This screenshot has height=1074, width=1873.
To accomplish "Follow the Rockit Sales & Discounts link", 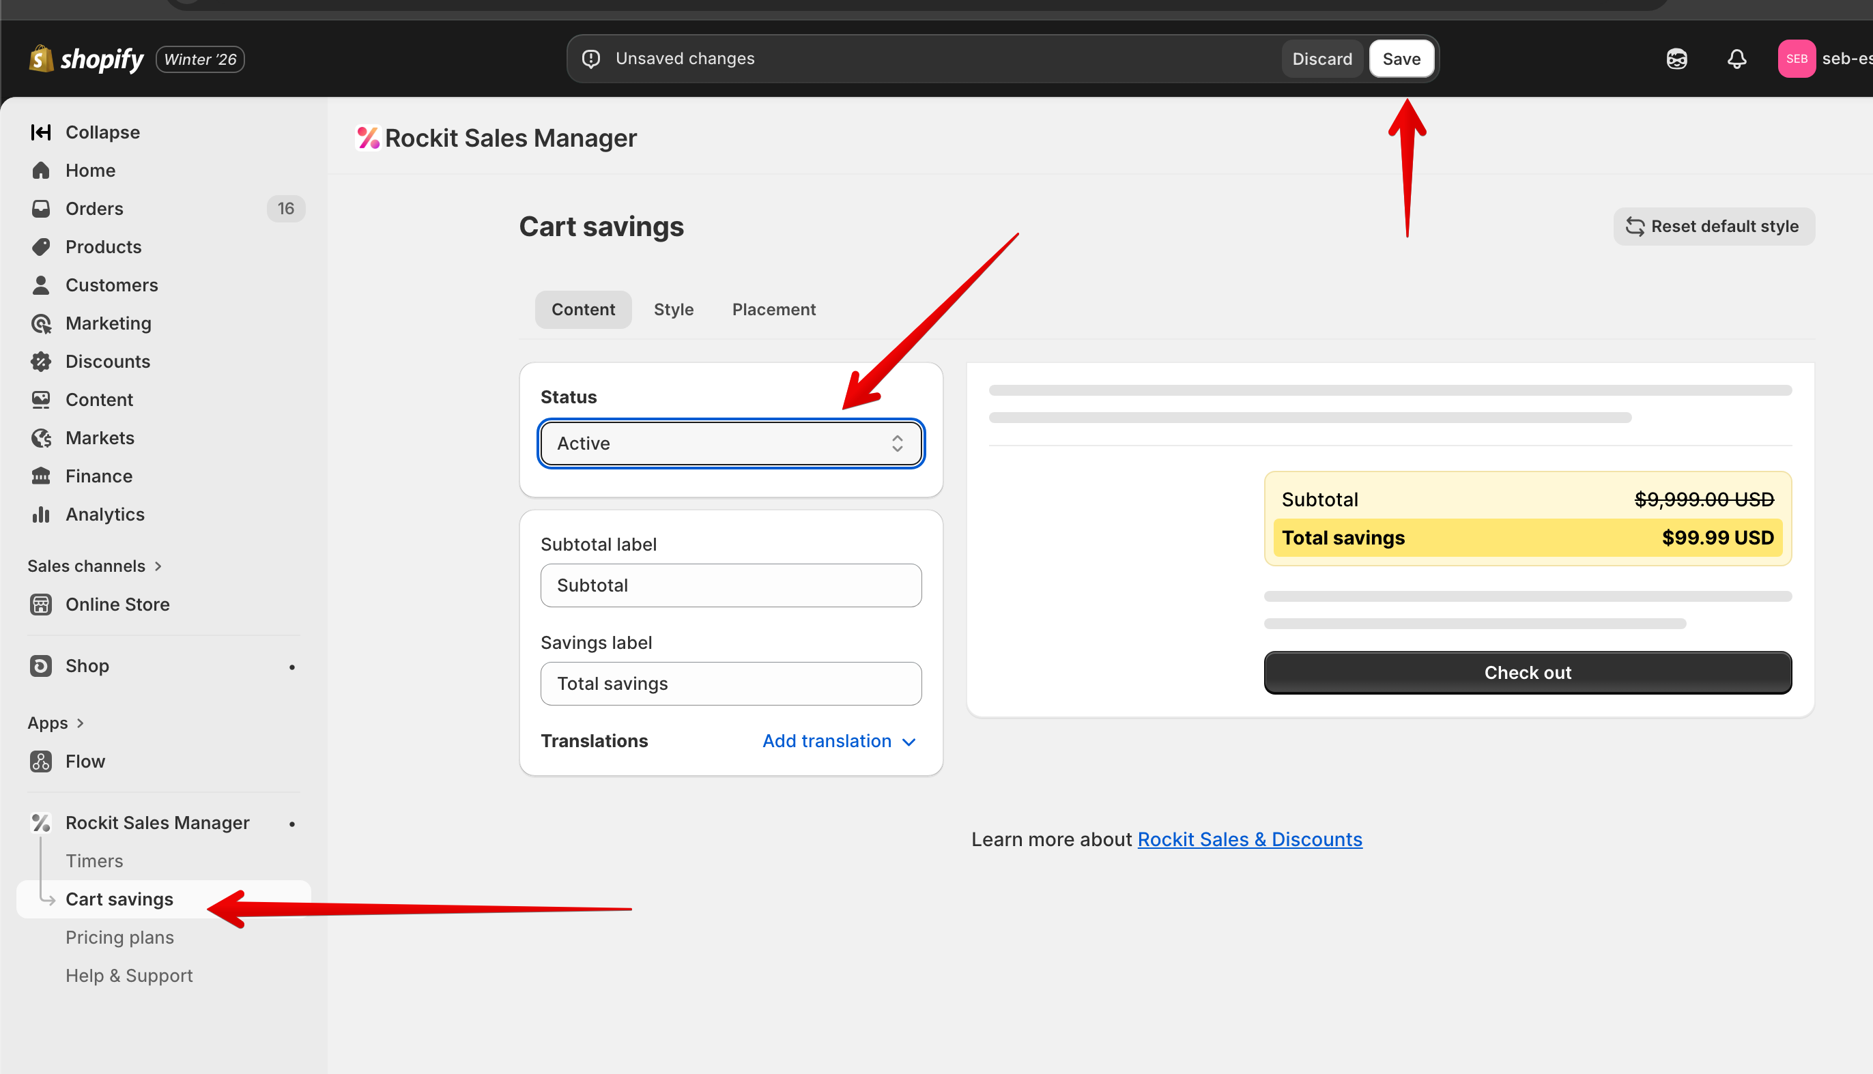I will tap(1249, 839).
